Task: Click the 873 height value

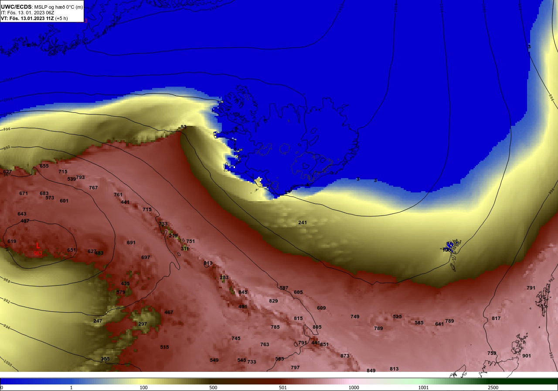Action: [x=345, y=356]
